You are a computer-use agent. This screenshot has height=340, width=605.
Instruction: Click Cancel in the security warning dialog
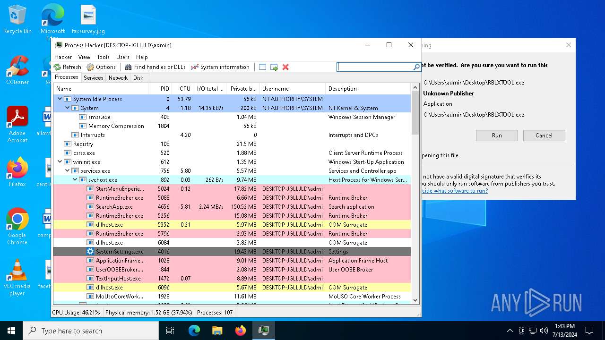click(544, 136)
